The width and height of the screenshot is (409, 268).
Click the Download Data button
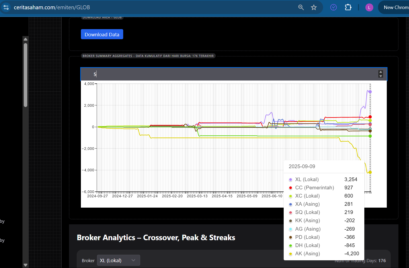(x=102, y=34)
